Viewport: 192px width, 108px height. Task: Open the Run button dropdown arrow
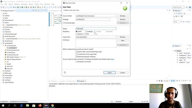[x=20, y=7]
